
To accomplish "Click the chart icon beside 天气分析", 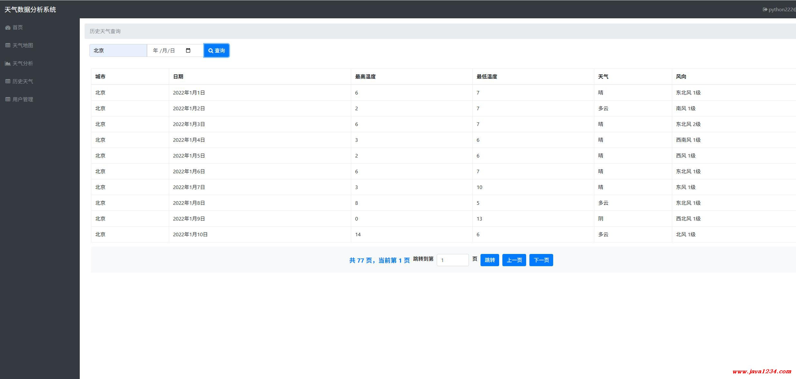I will click(x=8, y=63).
